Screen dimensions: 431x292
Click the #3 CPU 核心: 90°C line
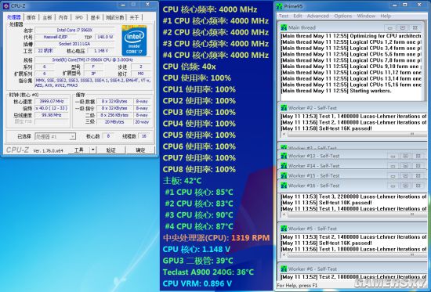click(x=199, y=215)
